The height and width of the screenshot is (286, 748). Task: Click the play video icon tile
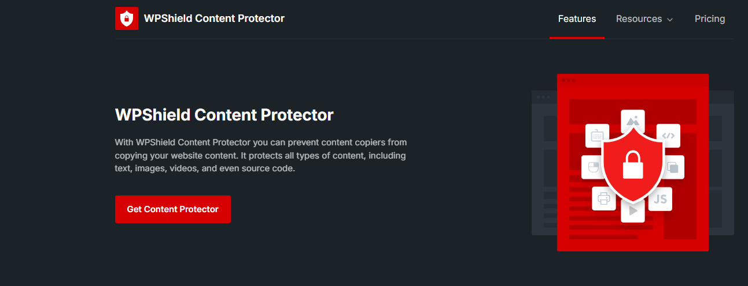(633, 212)
